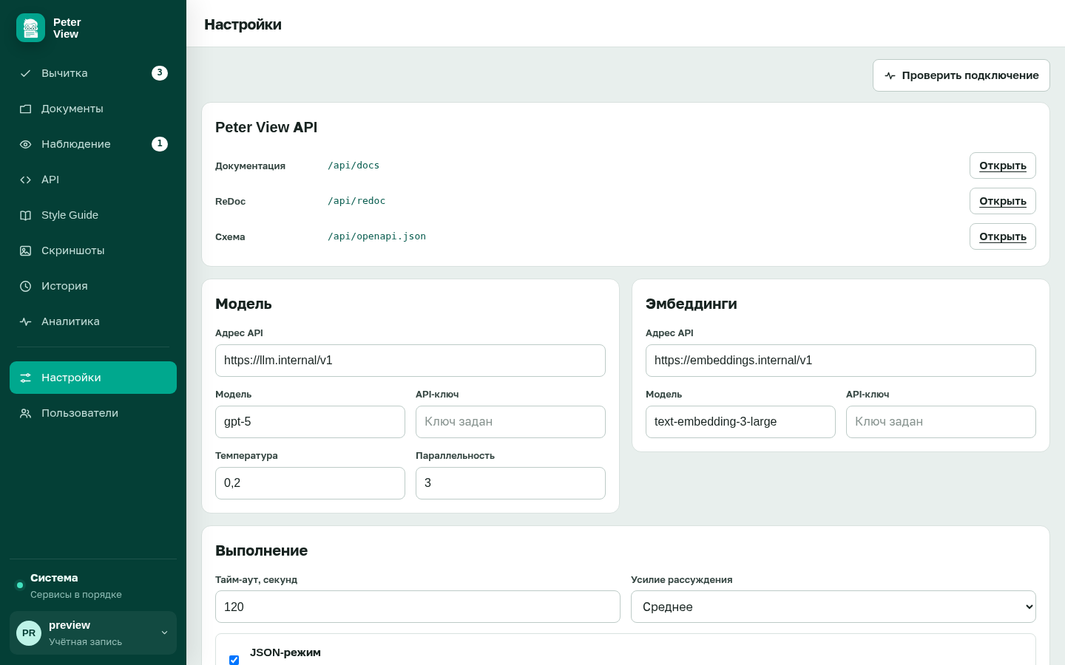The image size is (1065, 665).
Task: Open the ReDoc /api/redoc link
Action: [1003, 201]
